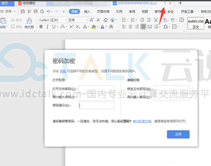This screenshot has height=166, width=211.
Task: Open the 审阅 ribbon tab
Action: coord(132,11)
